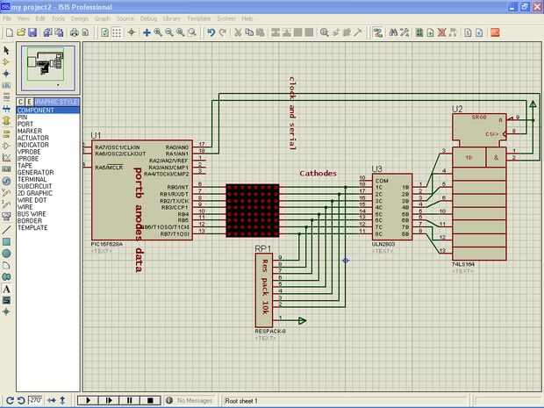
Task: Select the 2D text 'A' tool
Action: (7, 288)
